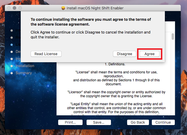Screen dimensions: 187x135
Task: Click the Continue button
Action: (x=163, y=122)
